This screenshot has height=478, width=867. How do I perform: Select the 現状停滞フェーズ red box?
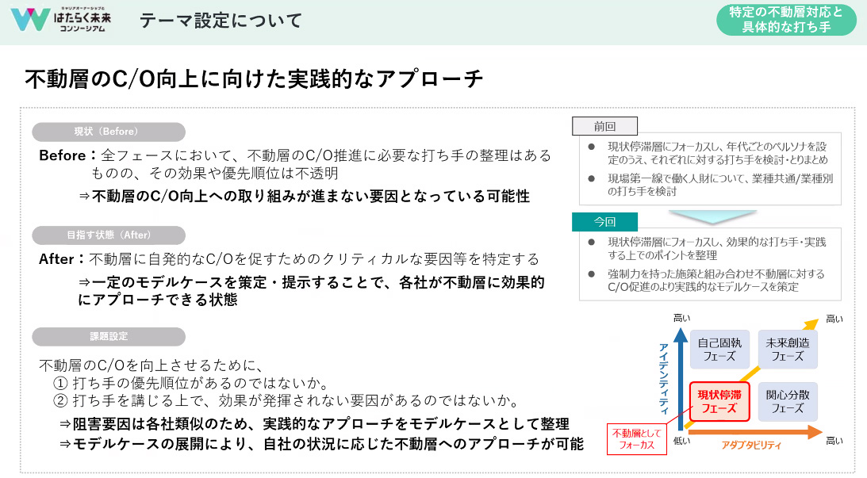pyautogui.click(x=719, y=401)
